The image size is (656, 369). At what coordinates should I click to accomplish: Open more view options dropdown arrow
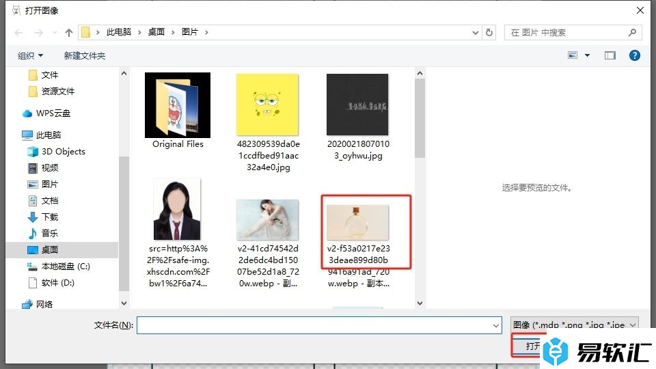click(x=587, y=55)
